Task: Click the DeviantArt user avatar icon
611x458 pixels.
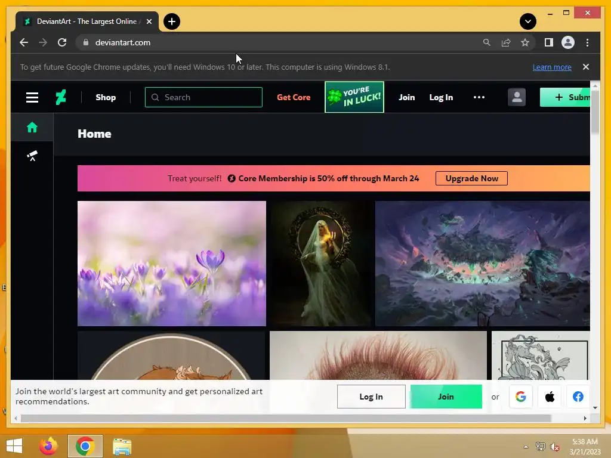Action: click(x=517, y=97)
